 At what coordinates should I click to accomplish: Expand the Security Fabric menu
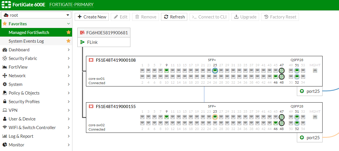(36, 58)
